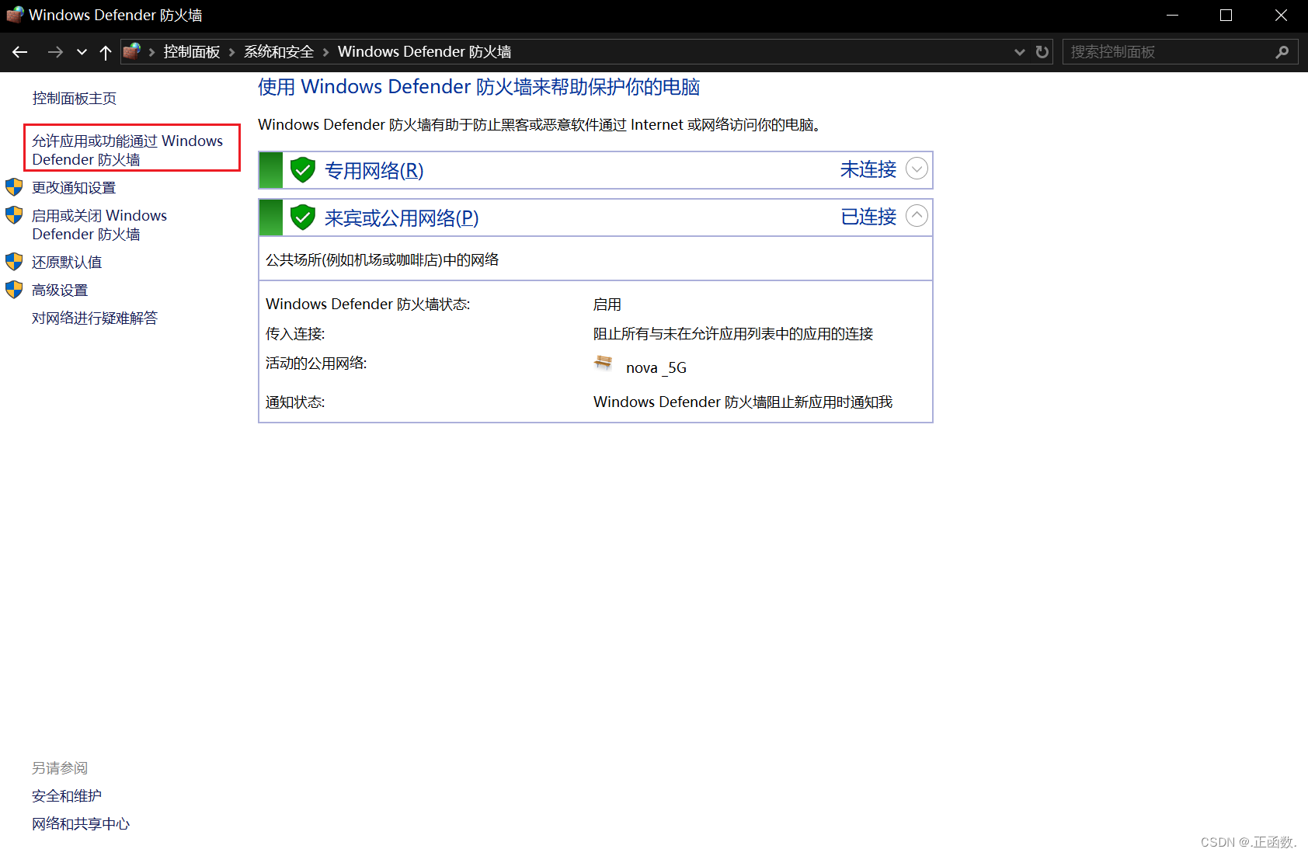Click 阻止所有与未在允许应用列表中的应用的连接 value
This screenshot has width=1308, height=856.
(x=733, y=334)
